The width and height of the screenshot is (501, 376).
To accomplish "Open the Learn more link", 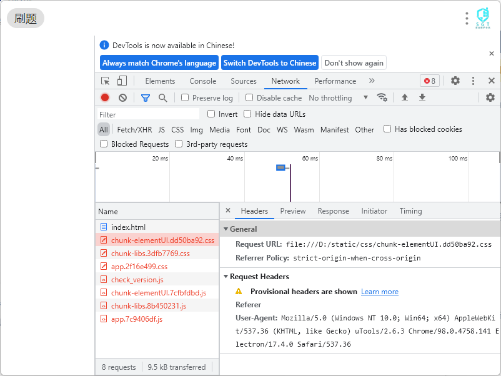I will (x=380, y=292).
